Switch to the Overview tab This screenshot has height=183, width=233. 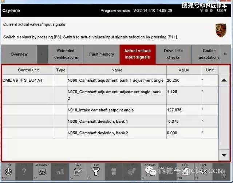(19, 54)
